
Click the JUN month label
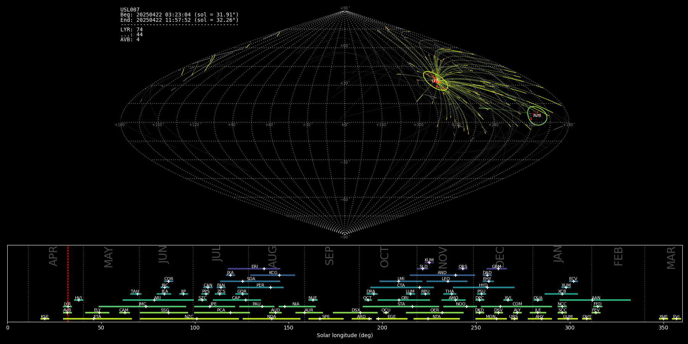[x=163, y=255]
